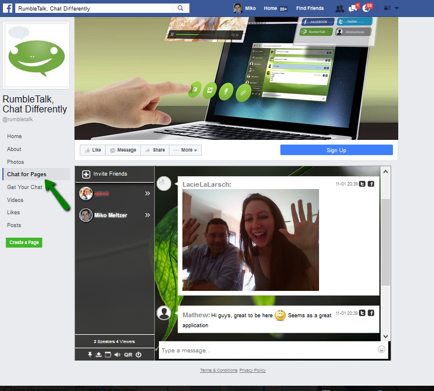This screenshot has height=391, width=434.
Task: Click Invite Friends plus icon
Action: click(86, 174)
